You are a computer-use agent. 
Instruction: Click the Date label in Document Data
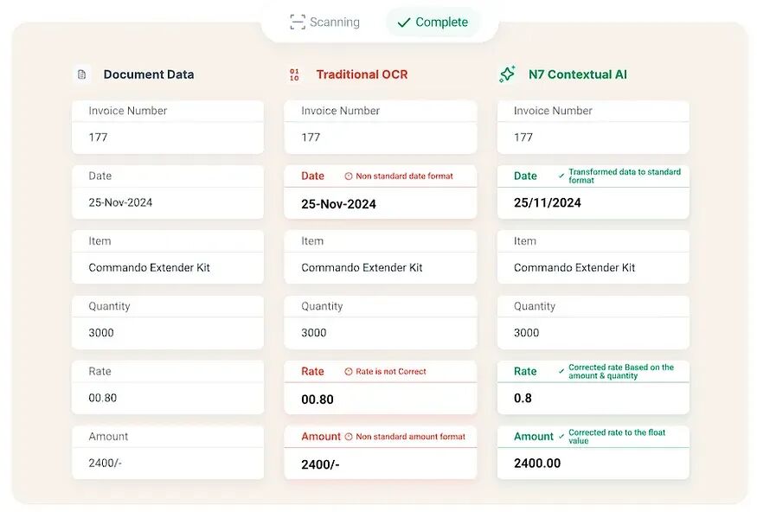tap(100, 176)
